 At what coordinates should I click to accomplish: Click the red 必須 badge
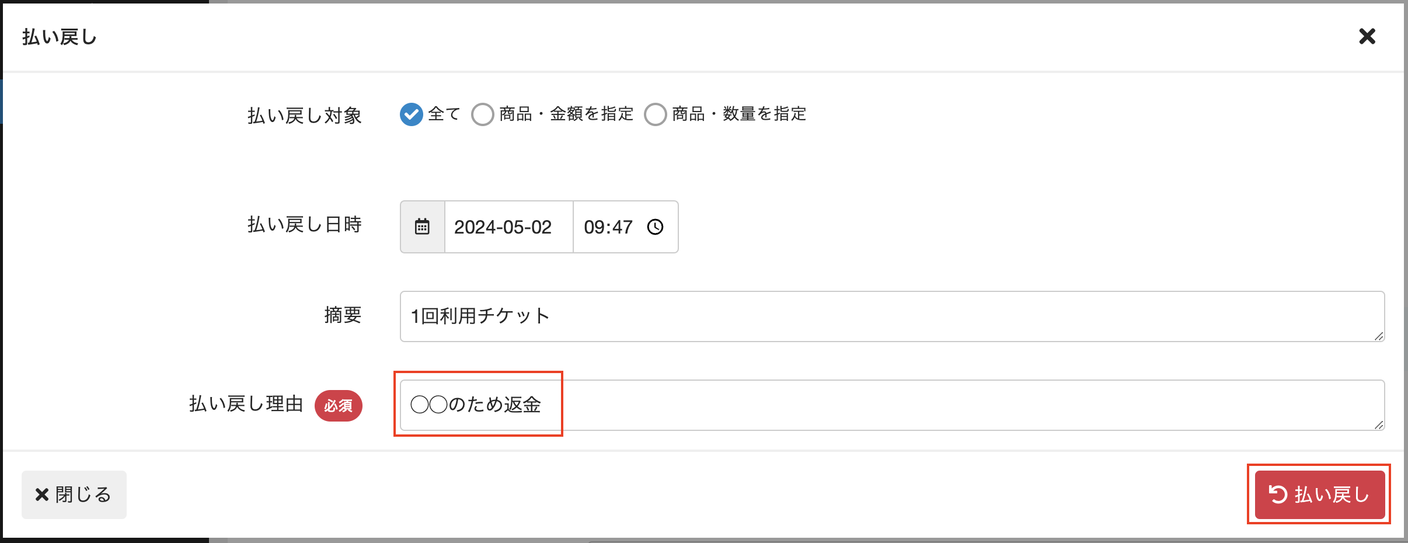pyautogui.click(x=339, y=406)
